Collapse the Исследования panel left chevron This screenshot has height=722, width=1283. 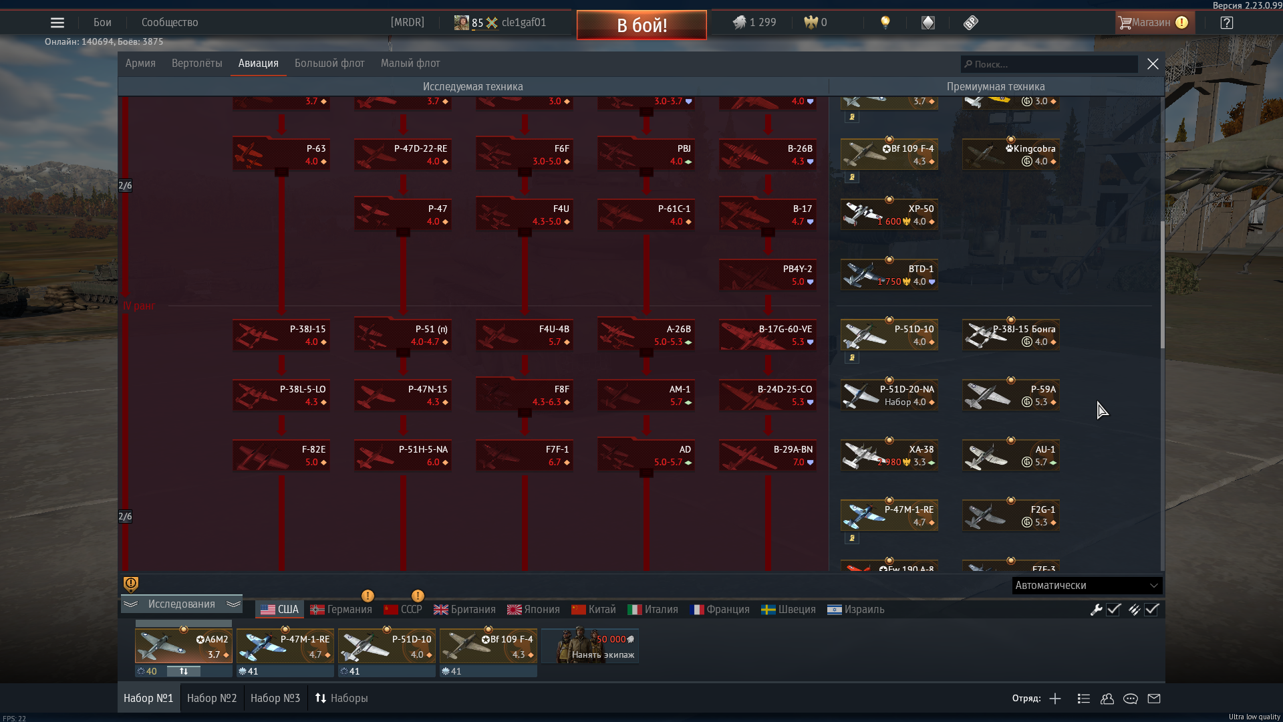tap(130, 604)
